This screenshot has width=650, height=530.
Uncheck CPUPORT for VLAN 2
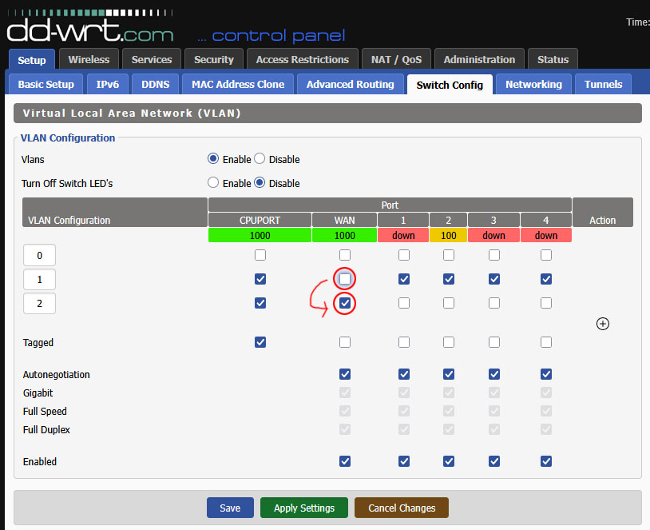click(x=260, y=302)
